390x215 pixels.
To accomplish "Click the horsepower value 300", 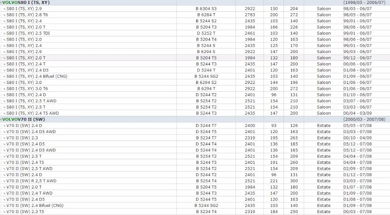I will tap(294, 181).
